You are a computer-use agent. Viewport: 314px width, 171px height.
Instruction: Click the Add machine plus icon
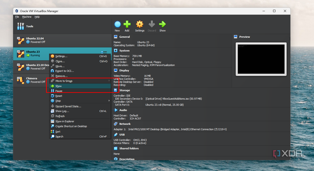(x=127, y=24)
